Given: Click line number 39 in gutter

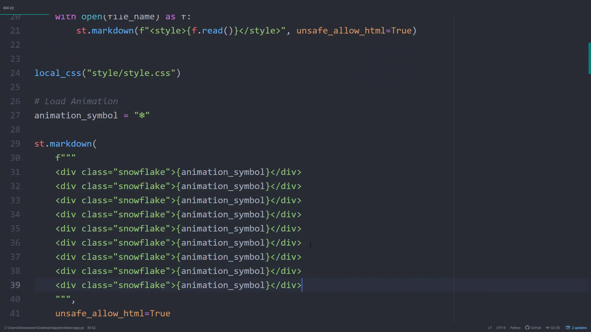Looking at the screenshot, I should (x=15, y=285).
